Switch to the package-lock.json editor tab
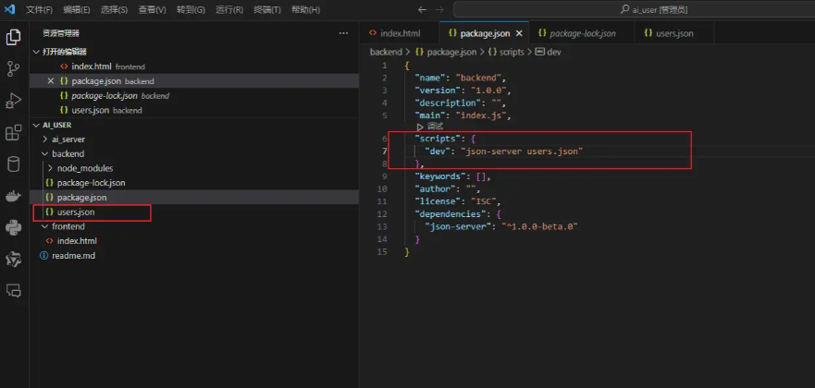Screen dimensions: 815x388 582,33
